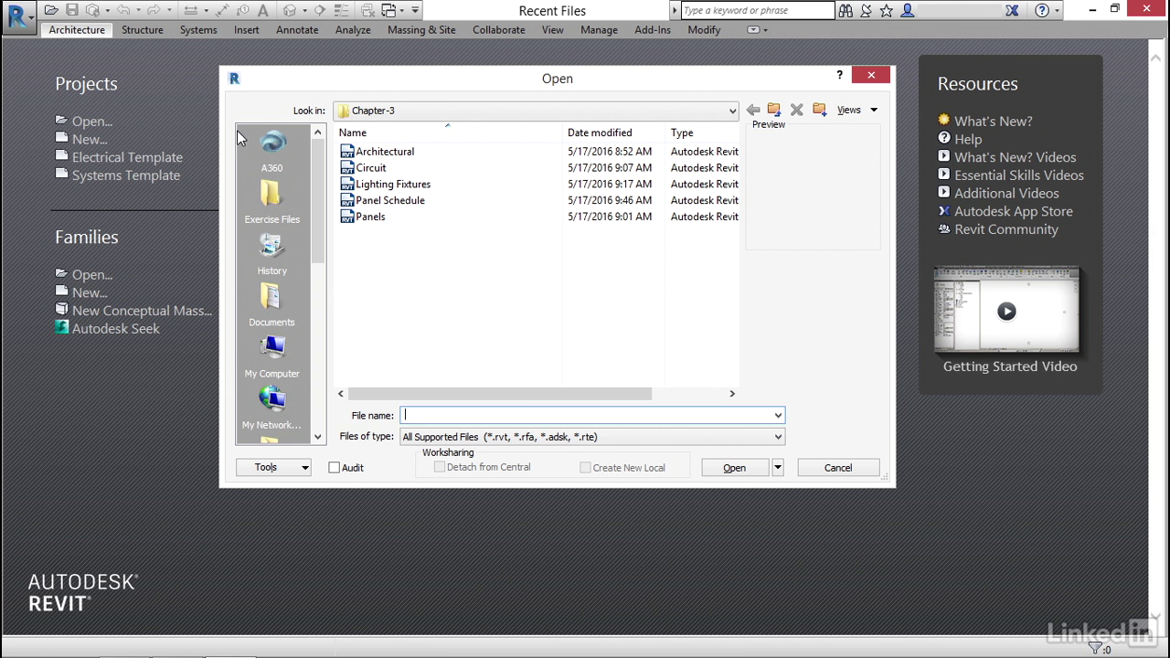1170x658 pixels.
Task: Open What's New? Videos resource link
Action: coord(1016,157)
